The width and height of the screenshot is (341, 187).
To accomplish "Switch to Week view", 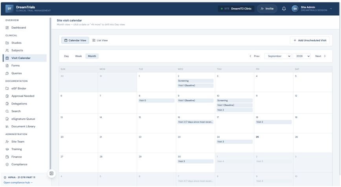I will click(x=79, y=56).
